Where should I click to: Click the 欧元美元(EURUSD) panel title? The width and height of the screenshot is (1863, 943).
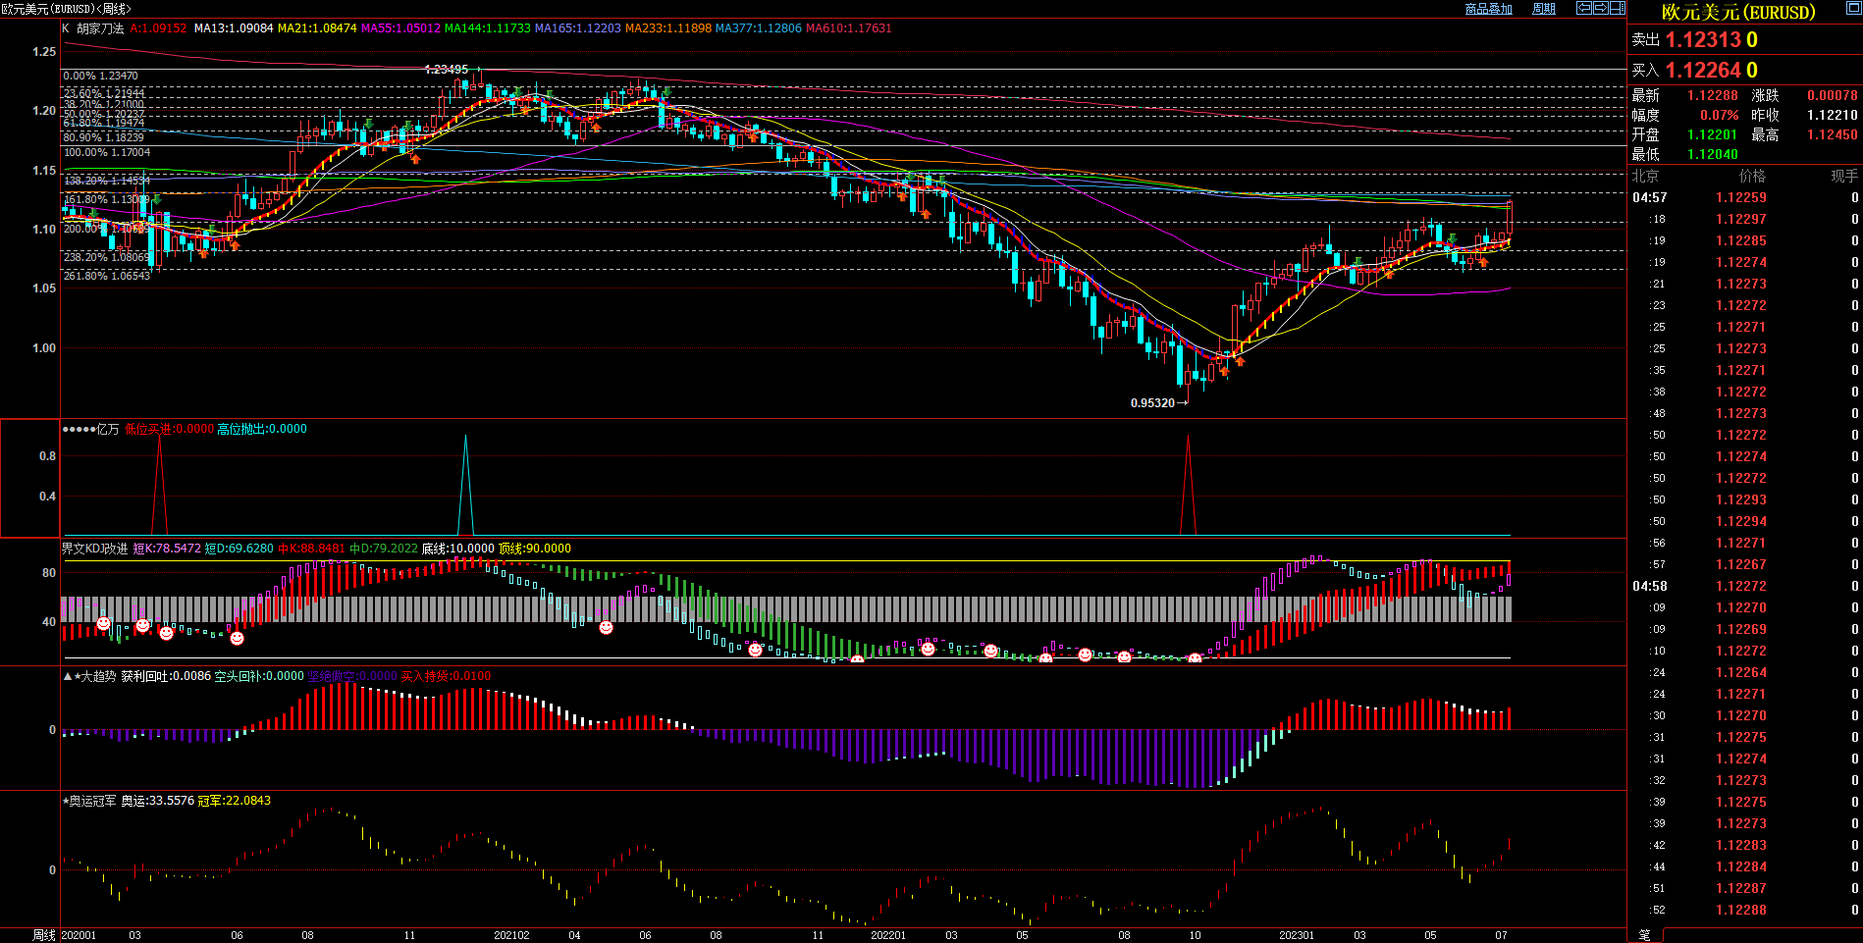coord(1737,12)
